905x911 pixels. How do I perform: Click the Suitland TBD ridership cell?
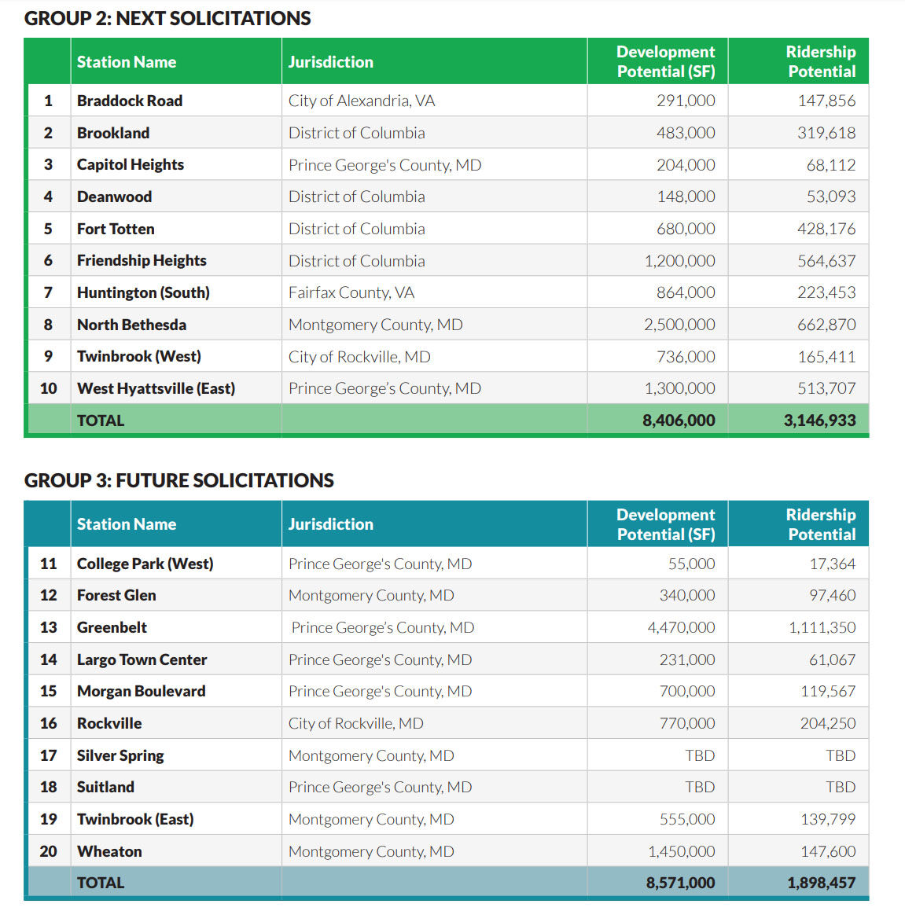840,787
